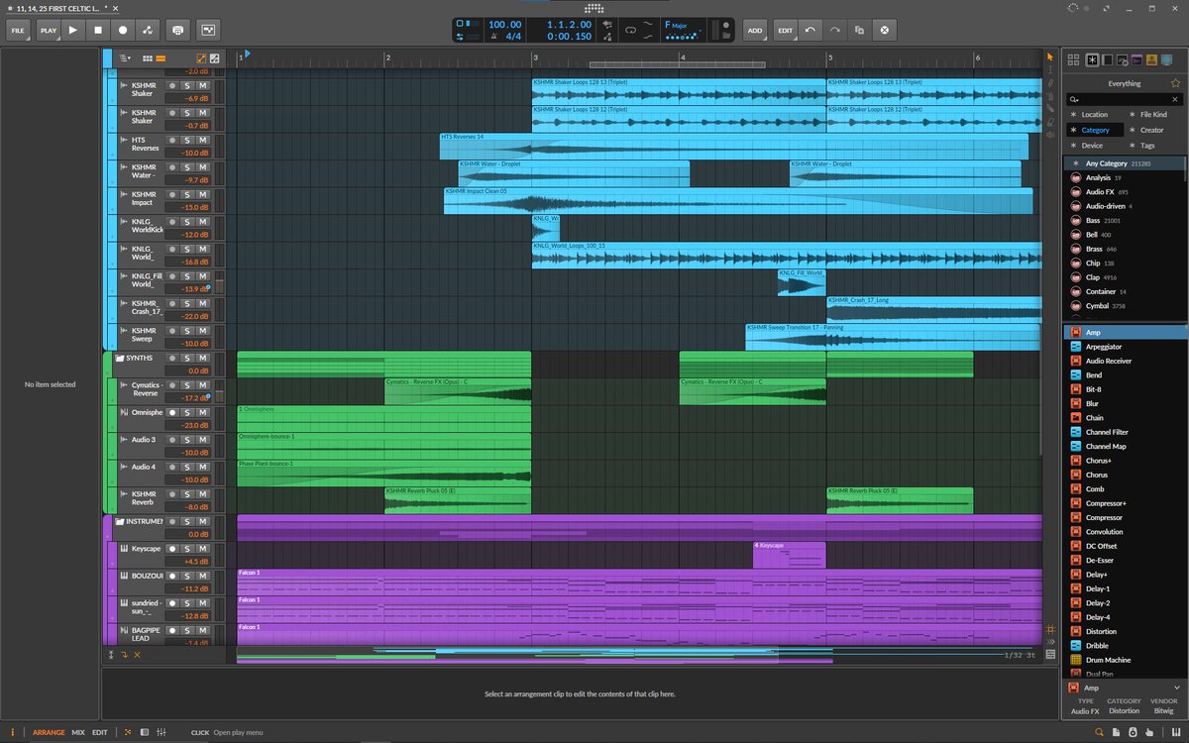Open the track list options dropdown

pos(125,58)
